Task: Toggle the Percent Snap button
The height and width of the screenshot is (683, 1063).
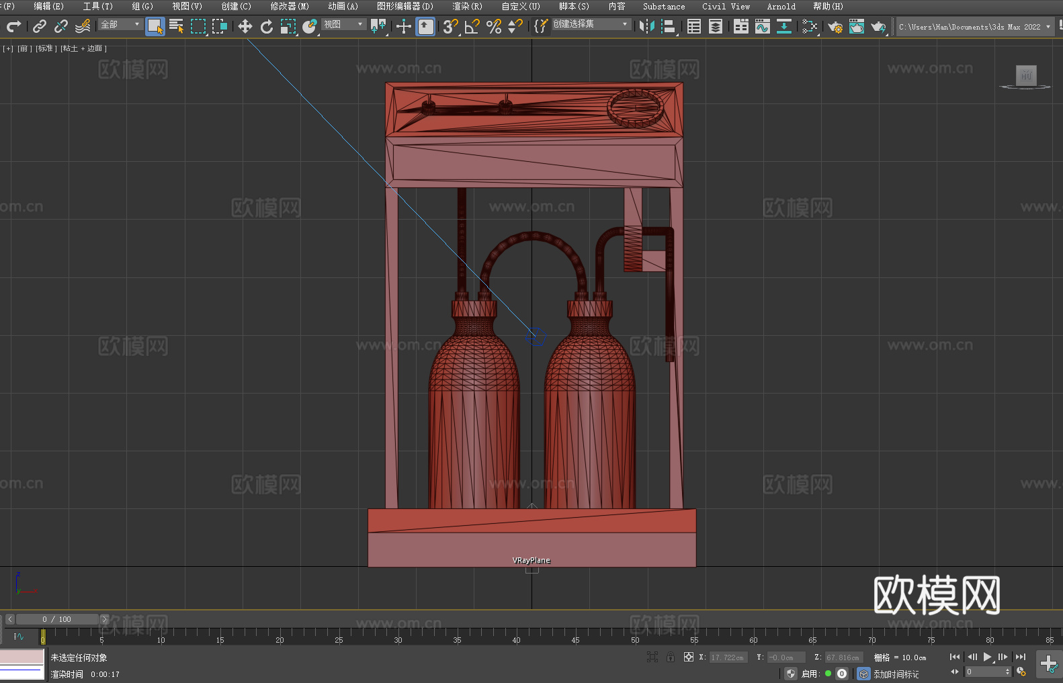Action: [x=494, y=26]
